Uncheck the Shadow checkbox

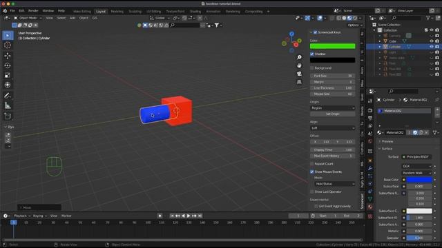[x=312, y=54]
